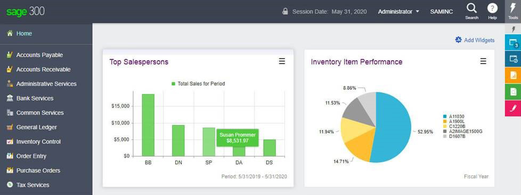The width and height of the screenshot is (521, 195).
Task: Click the sage 300 logo
Action: [25, 11]
